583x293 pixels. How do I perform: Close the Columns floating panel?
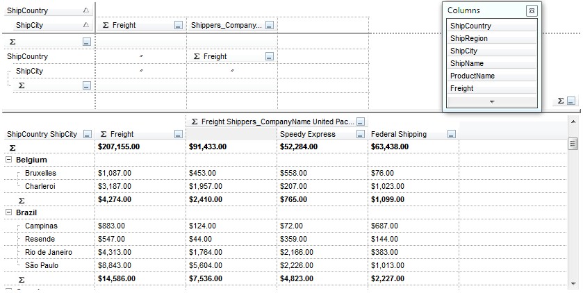coord(531,10)
